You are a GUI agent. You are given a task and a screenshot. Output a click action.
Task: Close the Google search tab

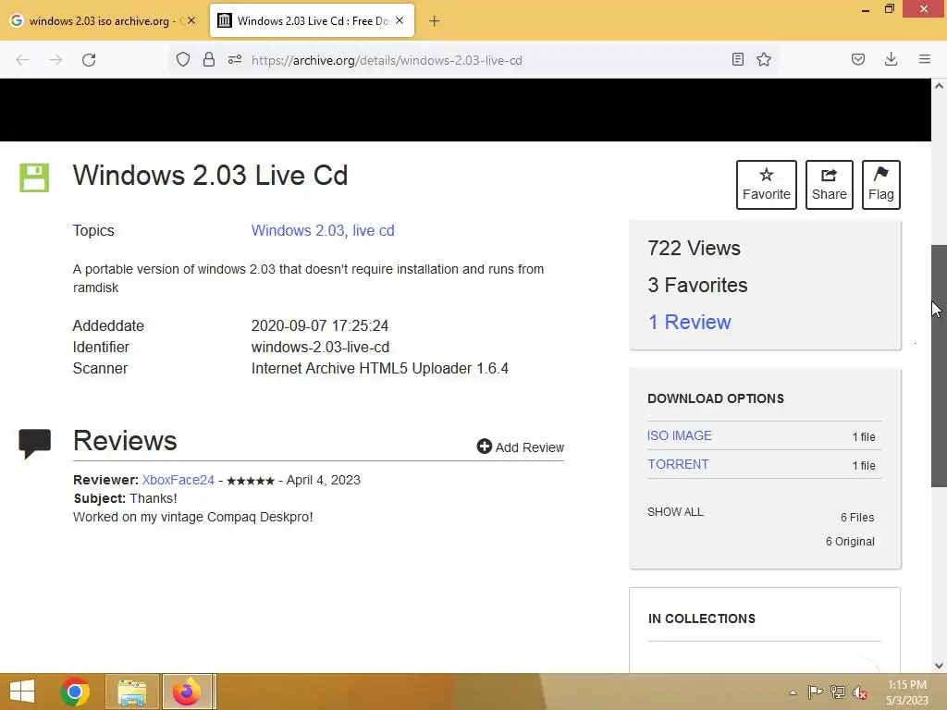pyautogui.click(x=191, y=20)
